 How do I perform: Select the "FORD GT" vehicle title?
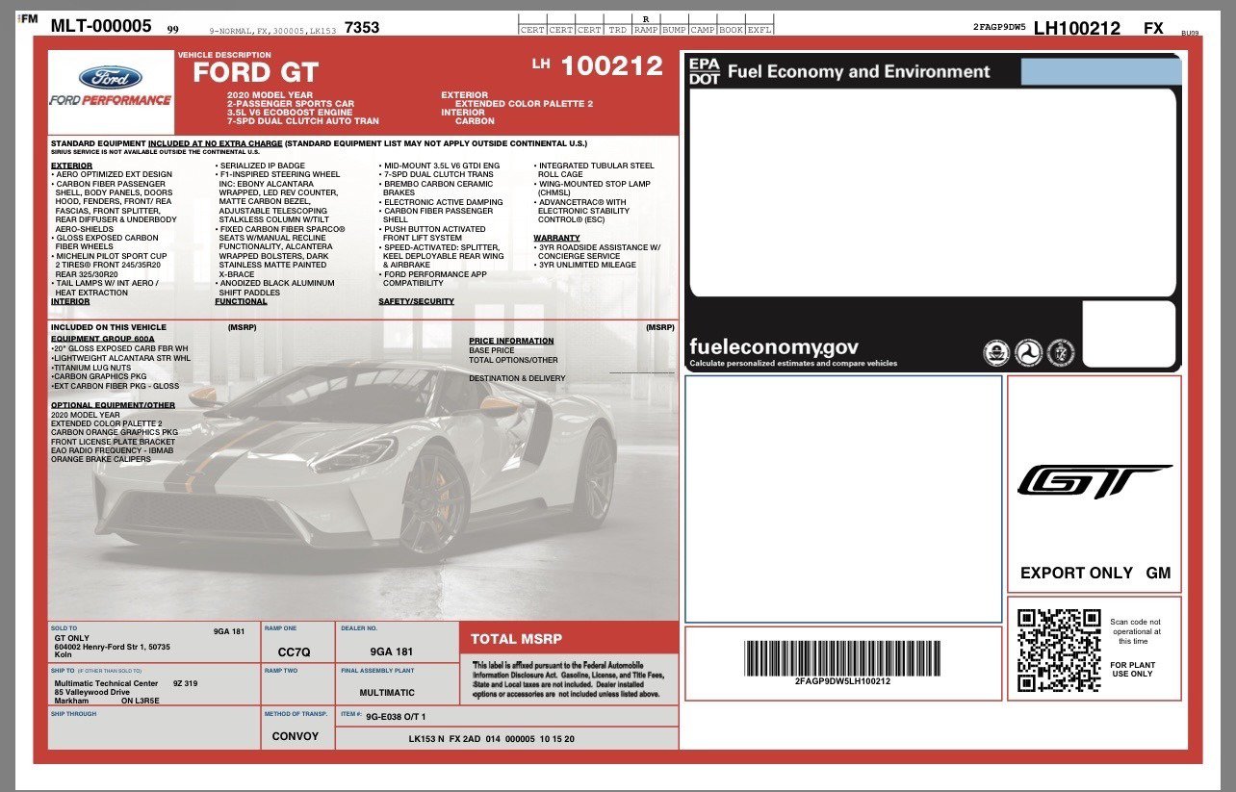(255, 73)
